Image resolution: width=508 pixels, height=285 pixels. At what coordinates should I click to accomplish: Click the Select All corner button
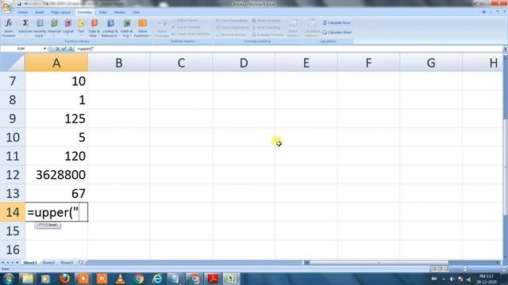tap(13, 63)
